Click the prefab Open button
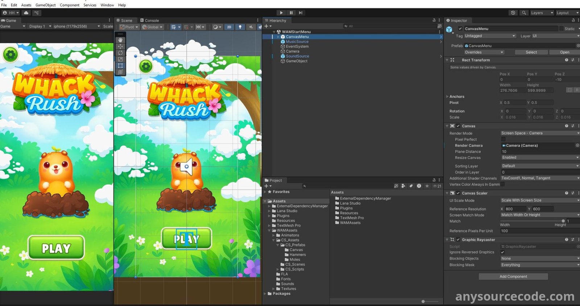 564,52
